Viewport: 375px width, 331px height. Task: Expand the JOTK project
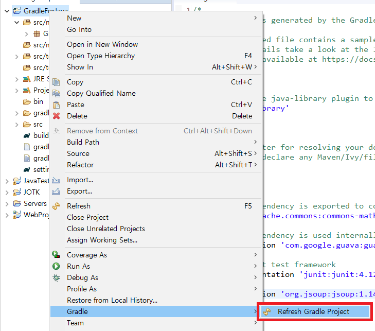(x=7, y=193)
